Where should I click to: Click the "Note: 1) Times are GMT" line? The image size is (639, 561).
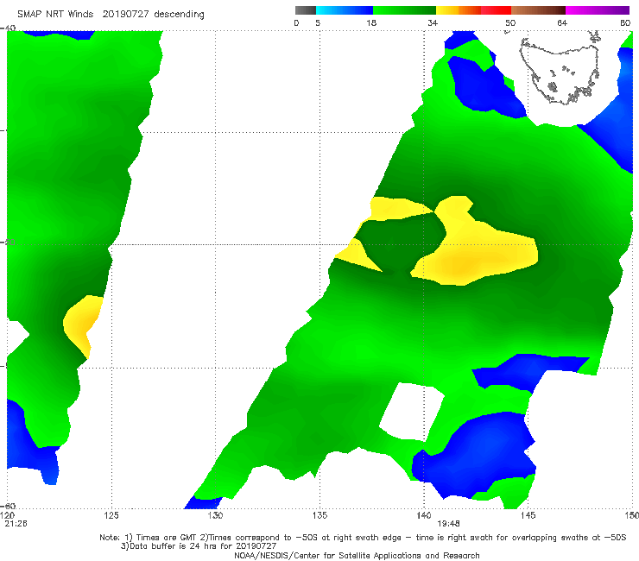click(x=363, y=538)
